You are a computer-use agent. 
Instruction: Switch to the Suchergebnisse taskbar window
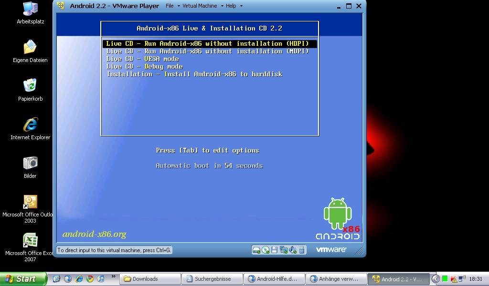tap(212, 279)
